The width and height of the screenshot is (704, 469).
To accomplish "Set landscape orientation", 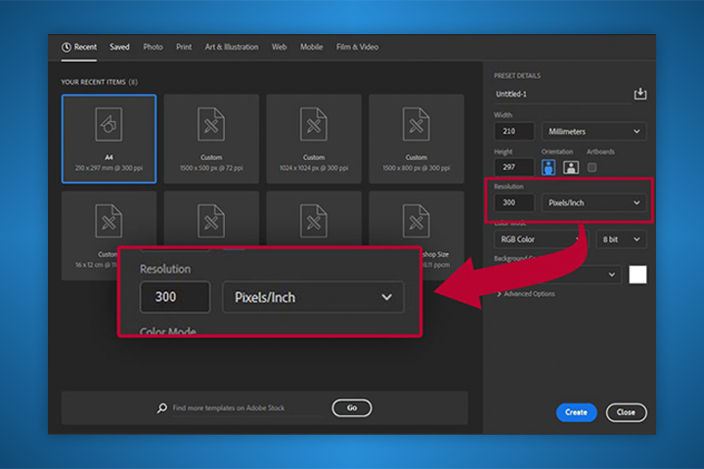I will tap(571, 167).
